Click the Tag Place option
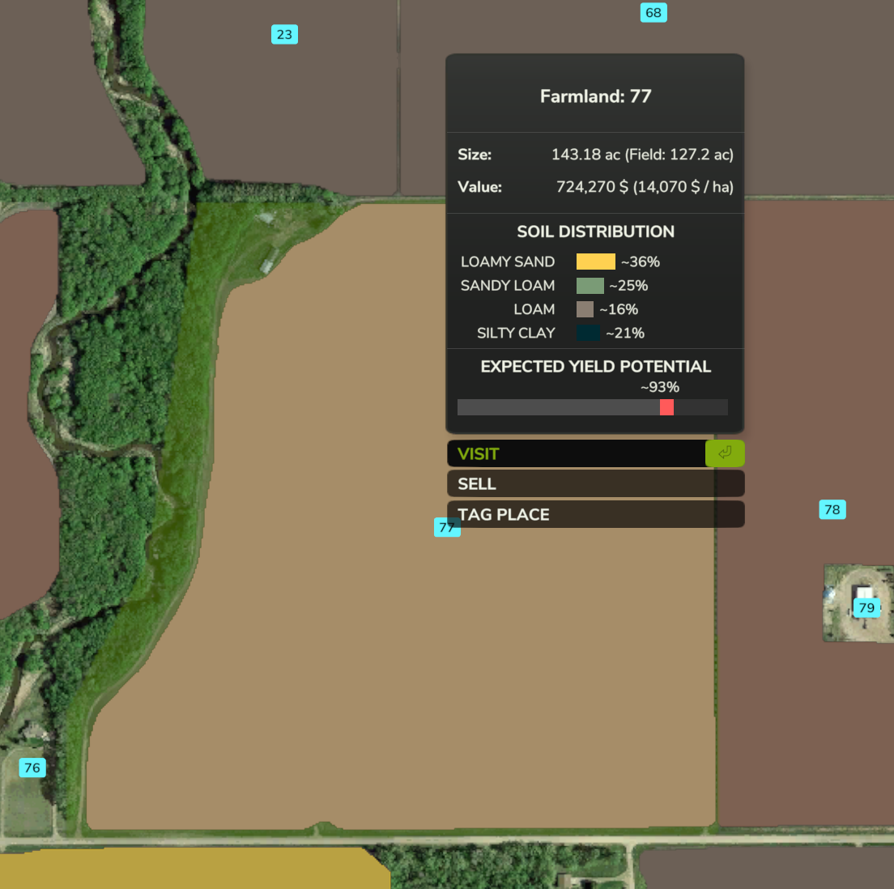The width and height of the screenshot is (894, 889). [595, 514]
